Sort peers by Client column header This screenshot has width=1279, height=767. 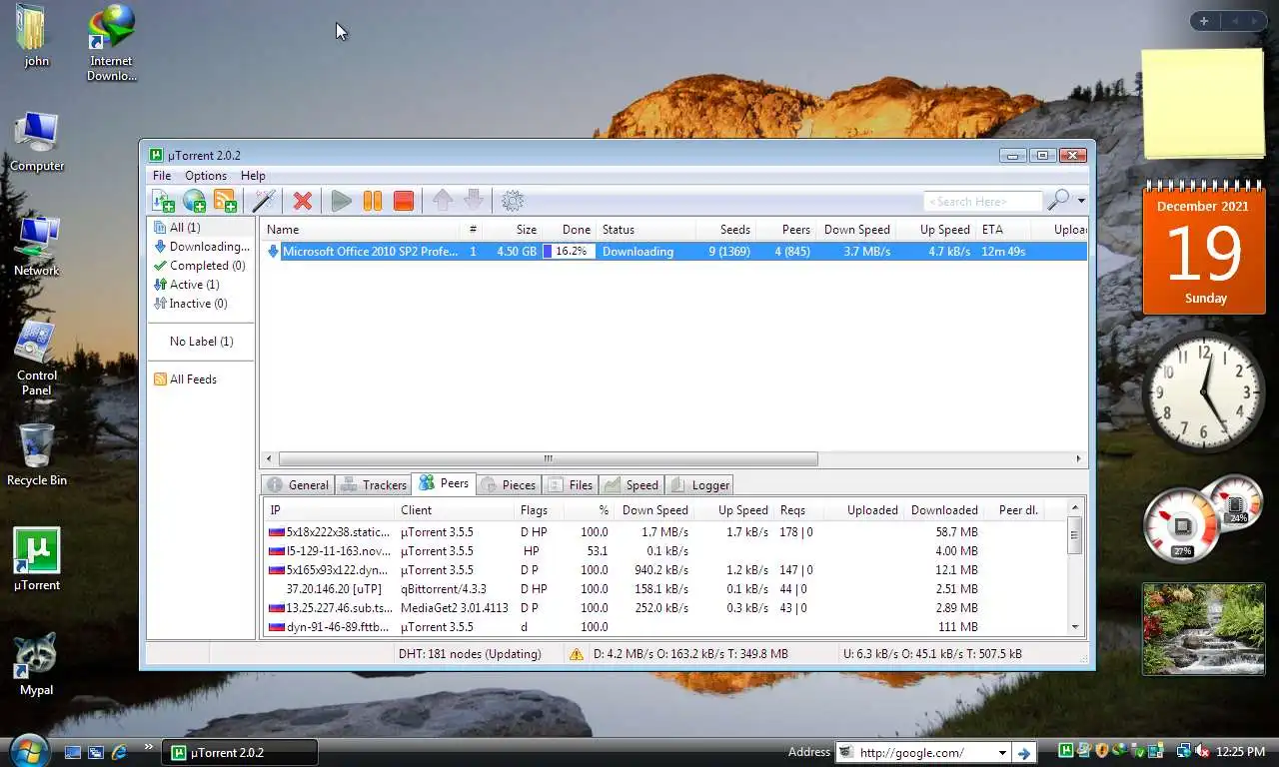[x=455, y=510]
